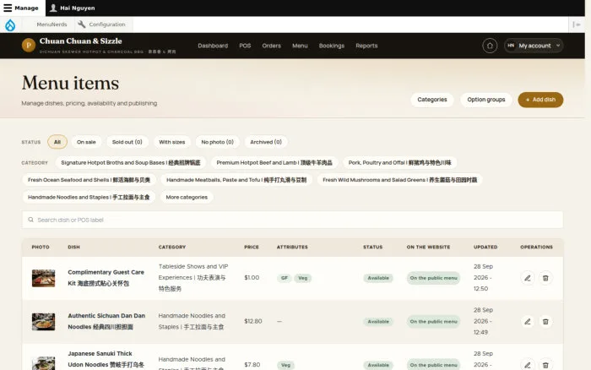Select the All status filter
Screen dimensions: 591x370
(57, 142)
